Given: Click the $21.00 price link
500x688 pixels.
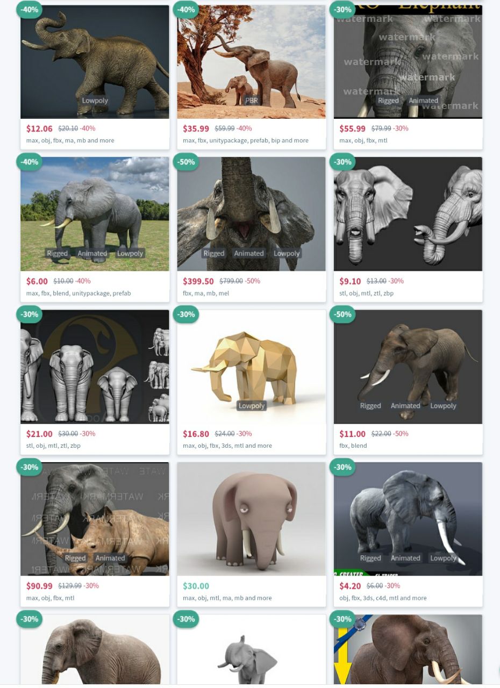Looking at the screenshot, I should [39, 434].
